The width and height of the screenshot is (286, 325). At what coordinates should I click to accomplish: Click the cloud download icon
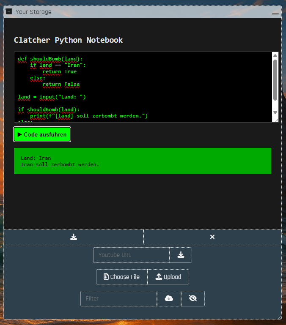[169, 298]
